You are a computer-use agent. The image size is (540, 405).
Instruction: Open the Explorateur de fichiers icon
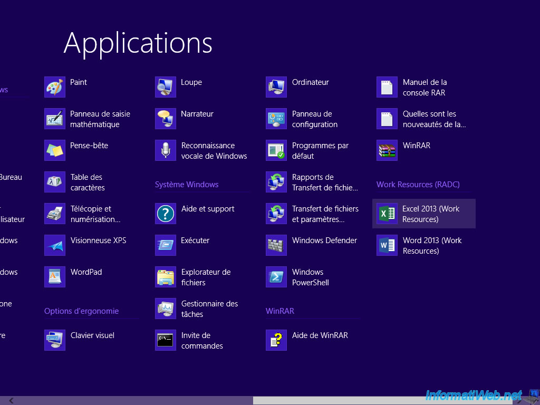click(166, 277)
